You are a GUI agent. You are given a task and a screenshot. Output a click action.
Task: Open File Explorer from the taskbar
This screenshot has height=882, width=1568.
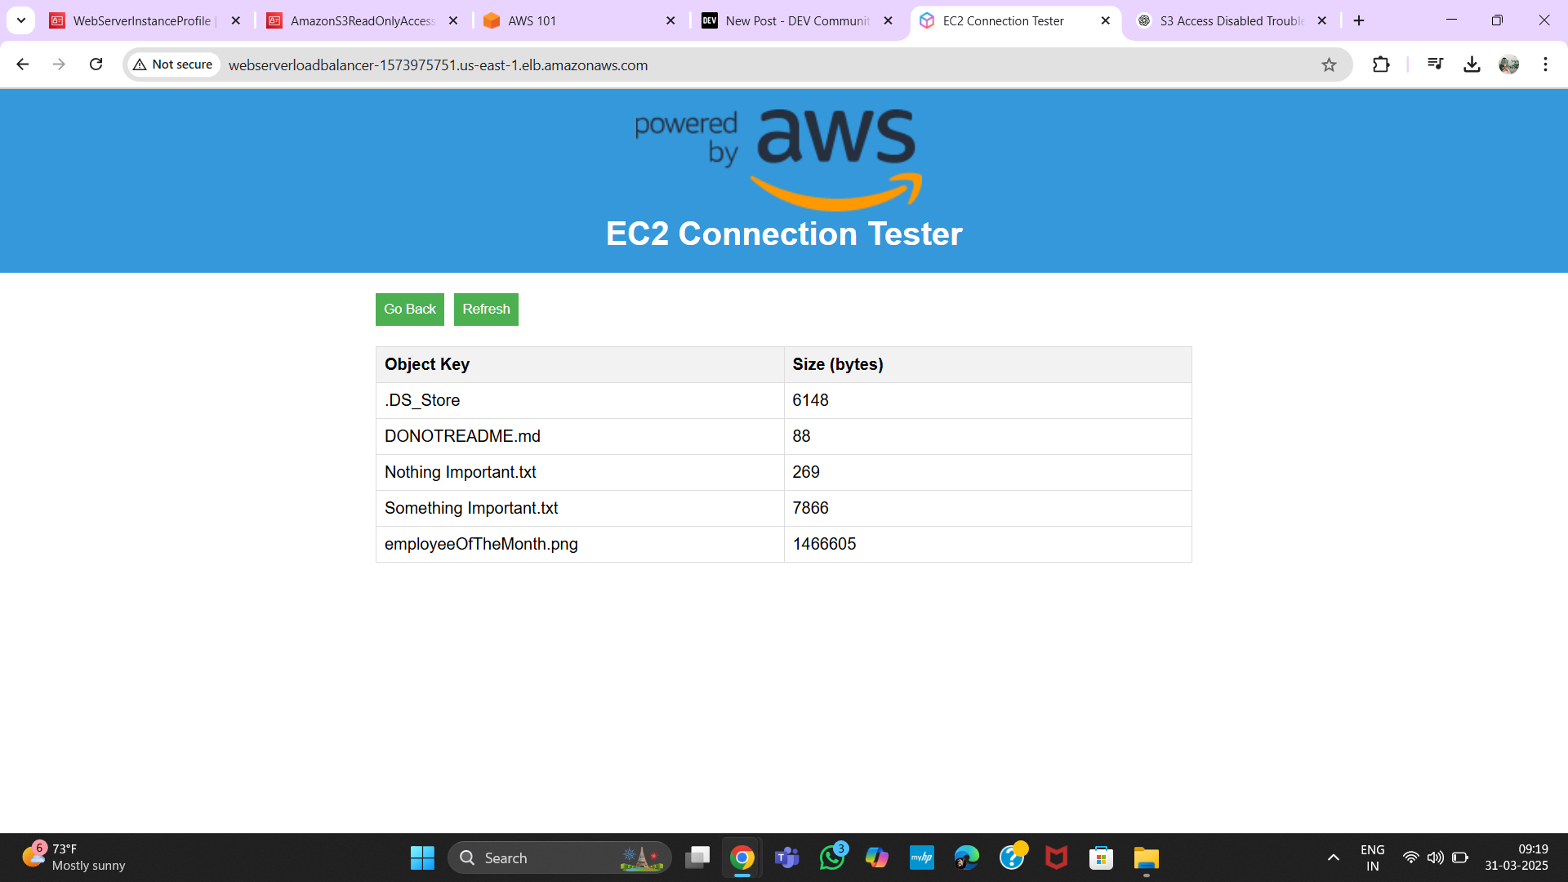[x=1147, y=857]
